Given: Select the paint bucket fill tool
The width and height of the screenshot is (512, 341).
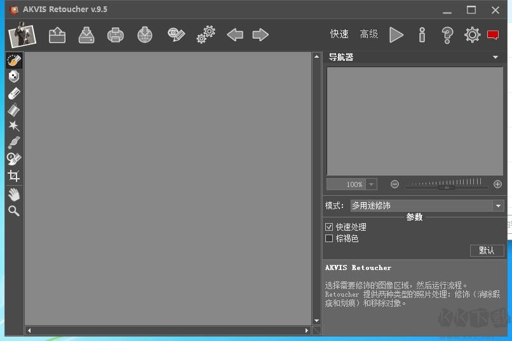Looking at the screenshot, I should (x=14, y=110).
